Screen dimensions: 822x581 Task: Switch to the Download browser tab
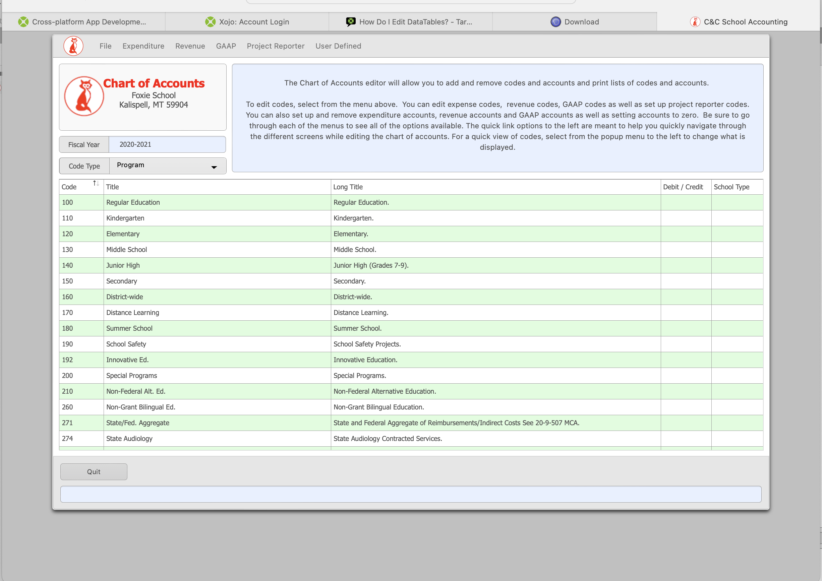(x=575, y=22)
